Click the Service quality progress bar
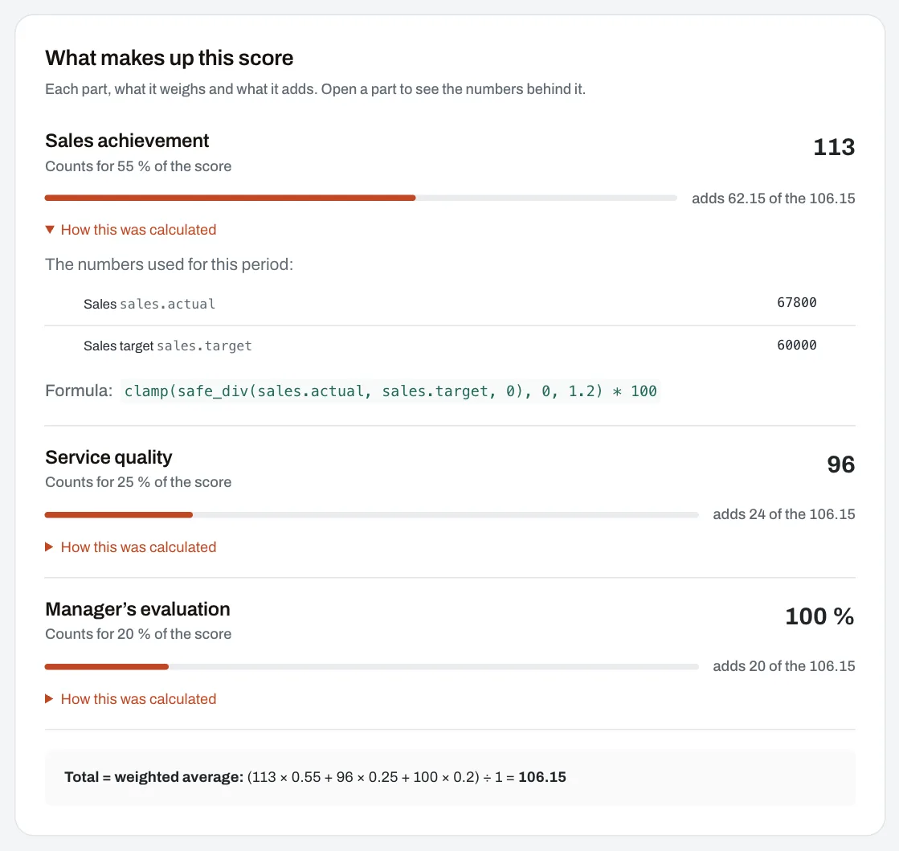The height and width of the screenshot is (851, 899). pos(371,515)
